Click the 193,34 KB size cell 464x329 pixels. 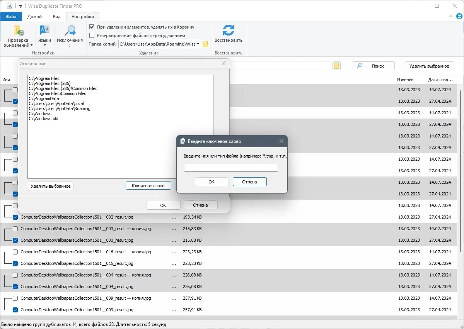[192, 217]
